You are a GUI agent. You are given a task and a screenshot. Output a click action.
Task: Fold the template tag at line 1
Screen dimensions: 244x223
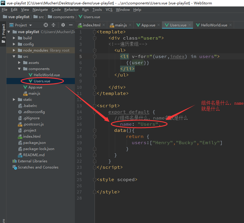click(x=95, y=32)
